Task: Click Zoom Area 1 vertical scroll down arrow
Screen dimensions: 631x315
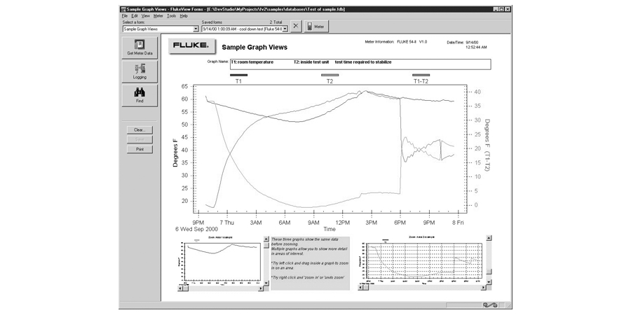Action: pos(266,283)
